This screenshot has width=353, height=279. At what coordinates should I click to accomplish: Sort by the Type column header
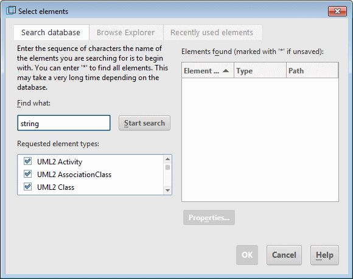click(260, 71)
